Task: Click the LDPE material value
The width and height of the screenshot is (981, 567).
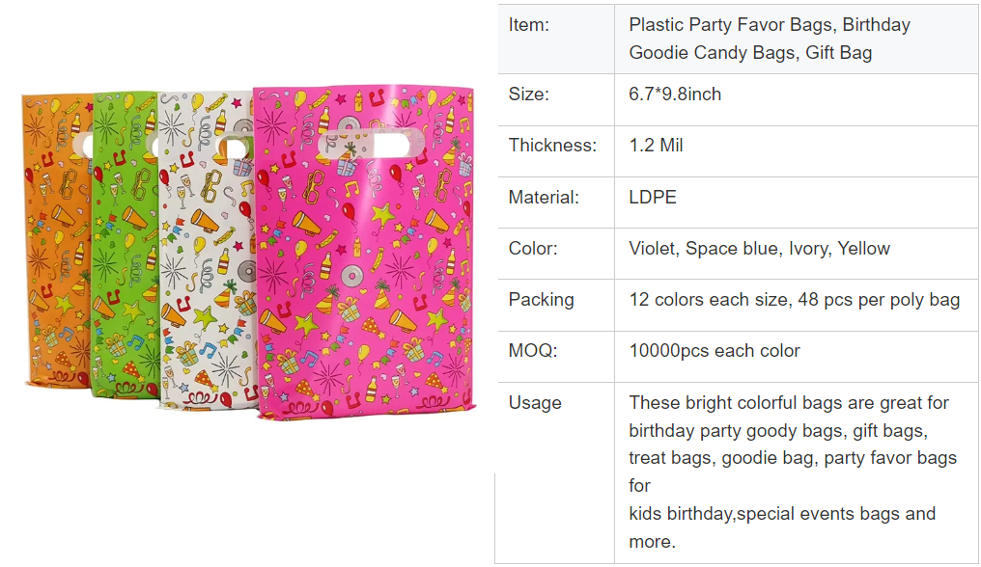Action: (x=653, y=198)
